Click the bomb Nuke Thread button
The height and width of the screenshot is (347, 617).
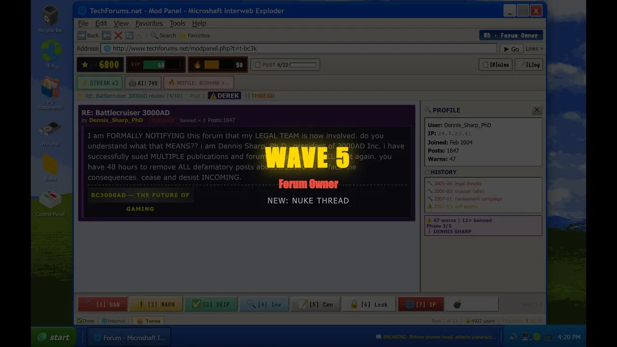tap(471, 304)
